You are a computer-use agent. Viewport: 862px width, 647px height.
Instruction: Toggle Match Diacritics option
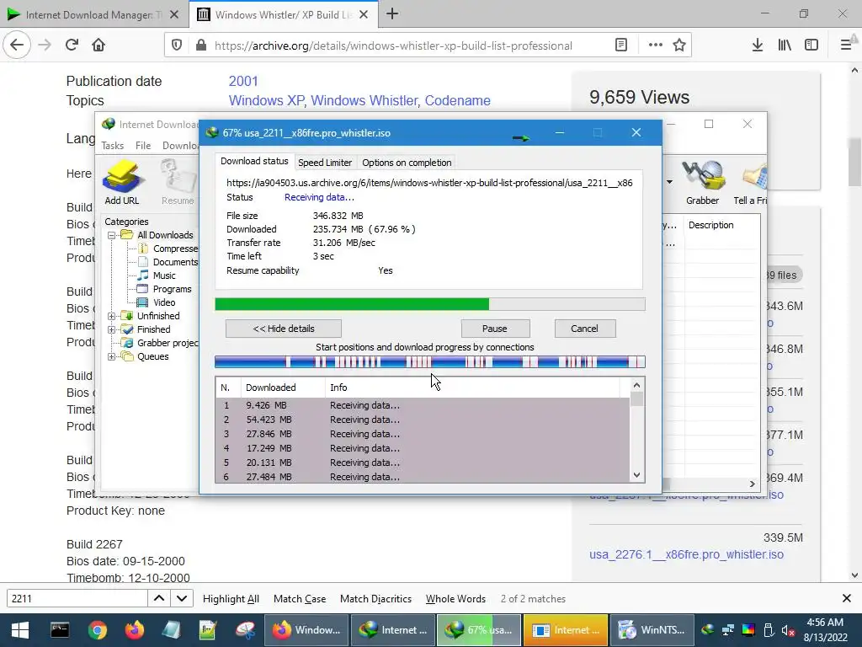[376, 599]
